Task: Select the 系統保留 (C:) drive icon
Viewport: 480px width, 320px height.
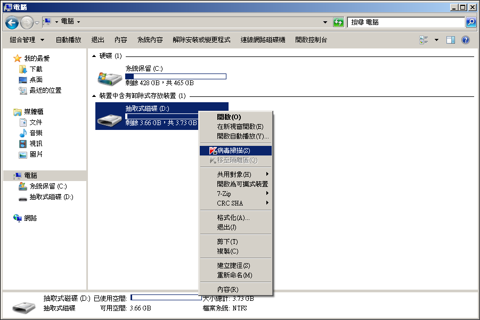Action: [x=110, y=78]
